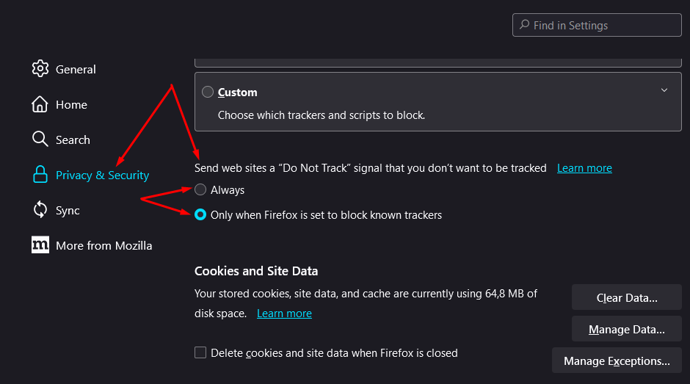This screenshot has height=384, width=690.
Task: Enable Delete cookies when Firefox is closed
Action: pos(200,352)
